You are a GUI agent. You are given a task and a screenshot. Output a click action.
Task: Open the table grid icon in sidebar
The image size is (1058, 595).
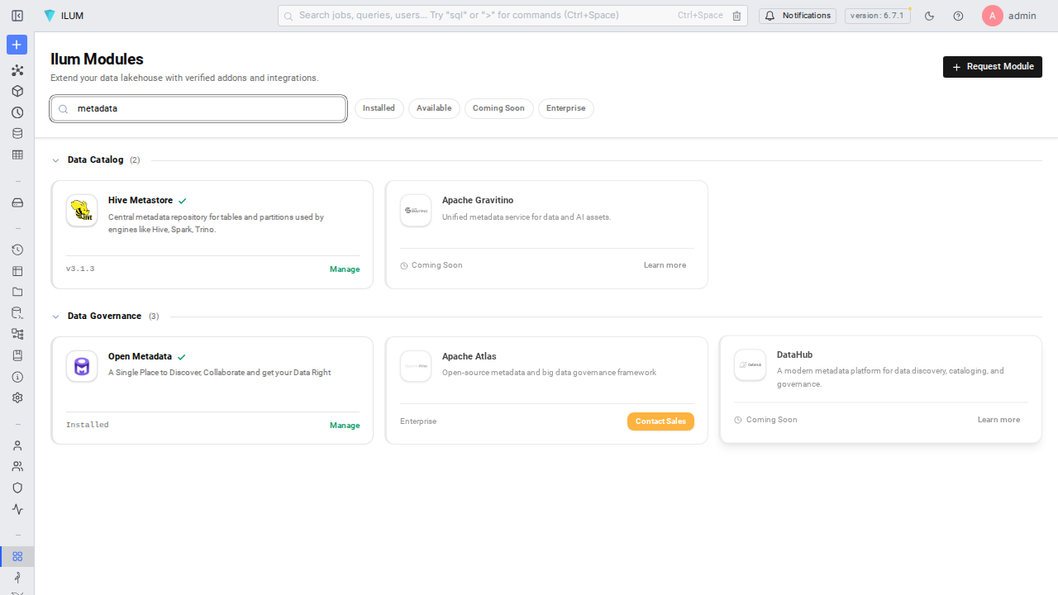17,155
